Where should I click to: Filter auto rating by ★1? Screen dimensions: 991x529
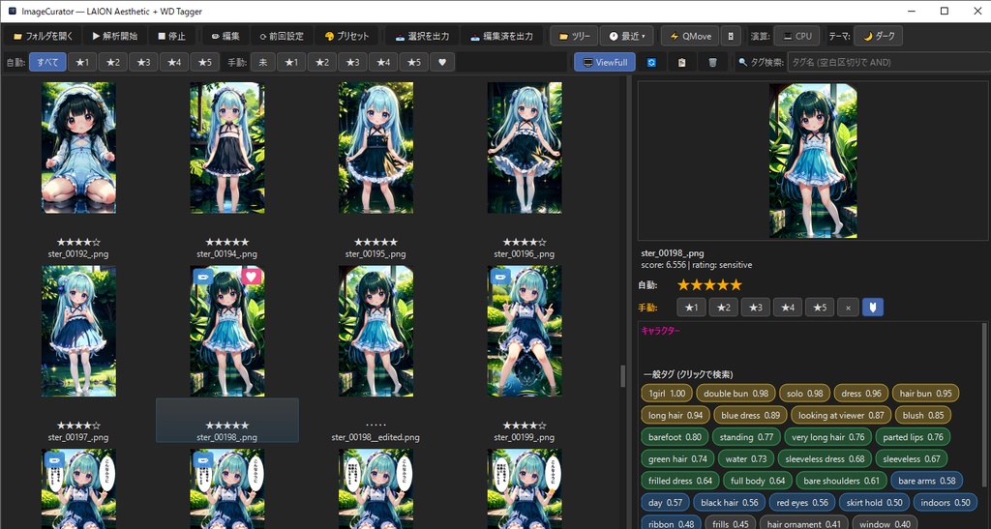click(x=82, y=62)
